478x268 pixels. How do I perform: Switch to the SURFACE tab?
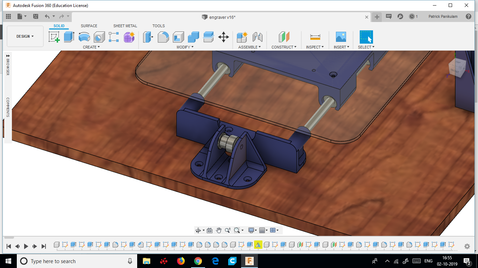(x=89, y=26)
